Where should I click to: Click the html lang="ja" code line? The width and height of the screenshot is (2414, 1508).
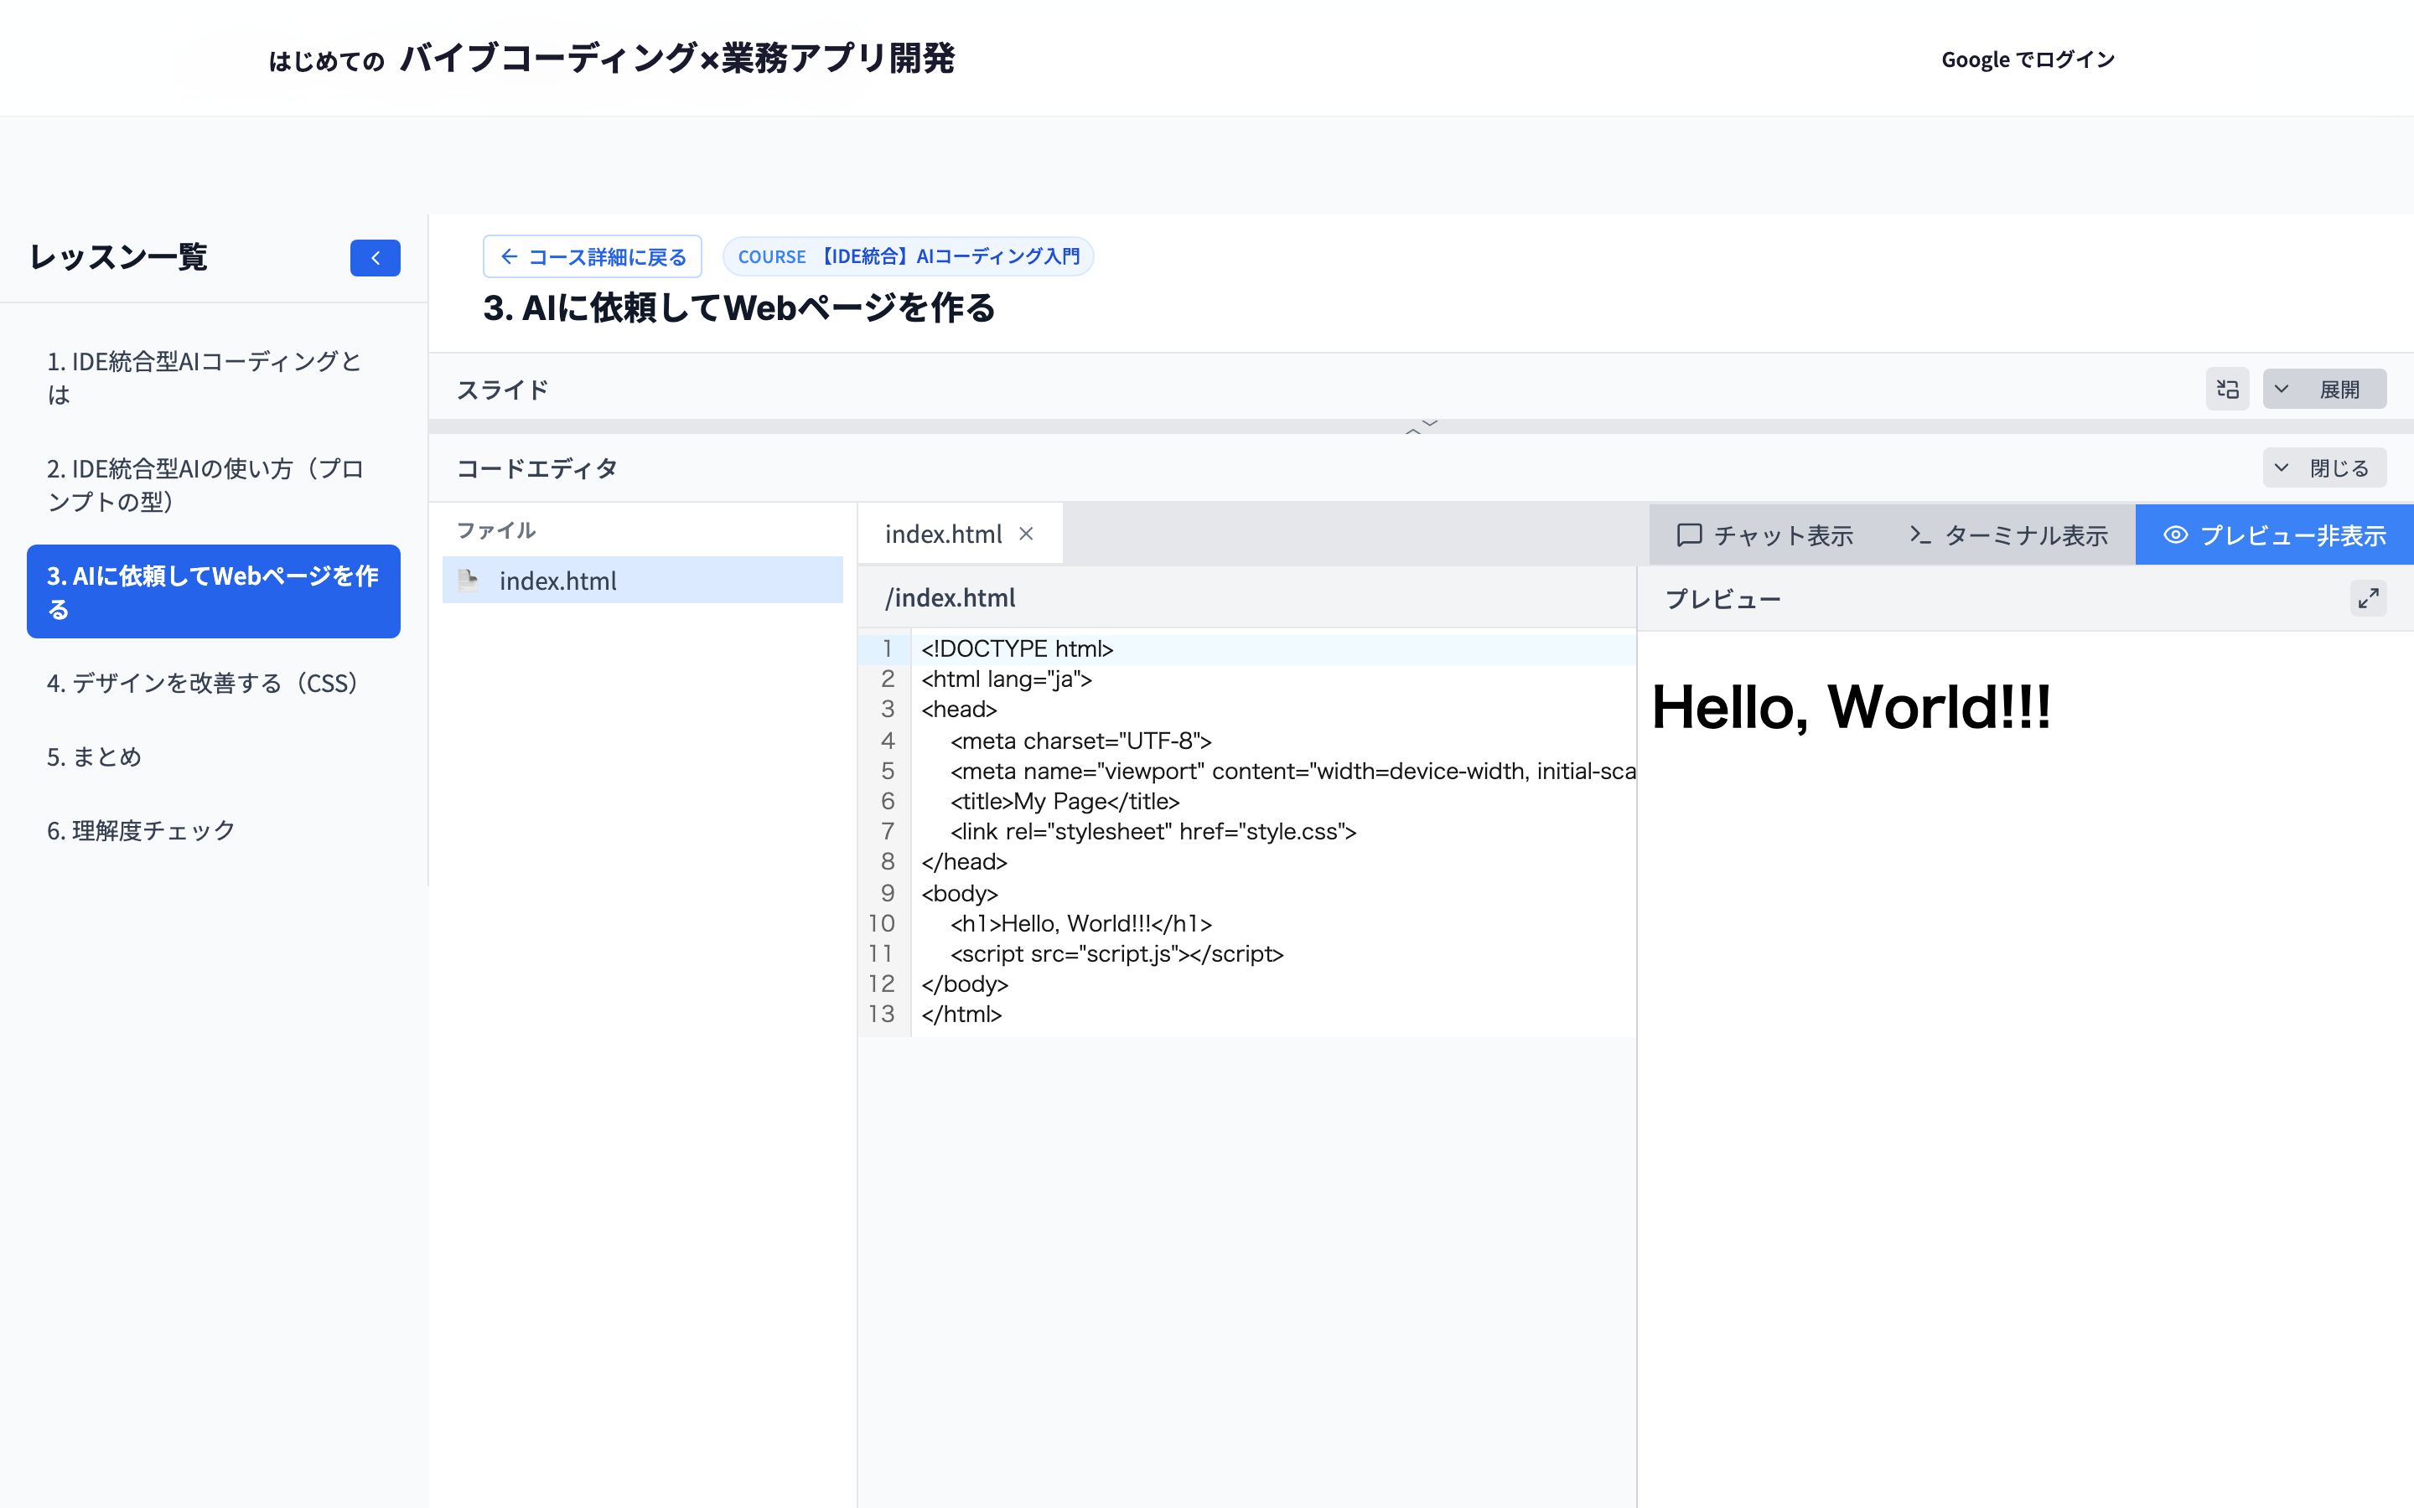[x=1007, y=679]
